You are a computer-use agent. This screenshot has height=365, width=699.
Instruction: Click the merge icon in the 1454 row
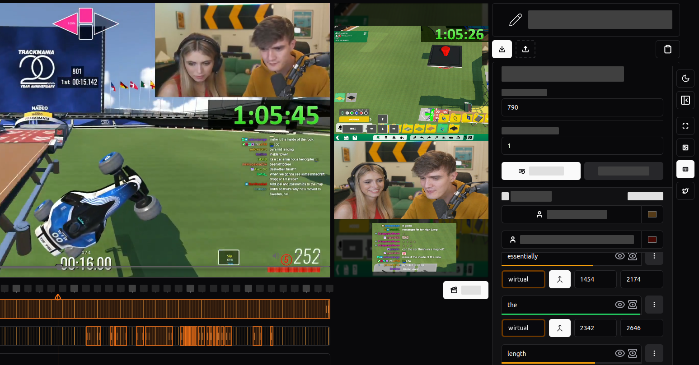[560, 279]
